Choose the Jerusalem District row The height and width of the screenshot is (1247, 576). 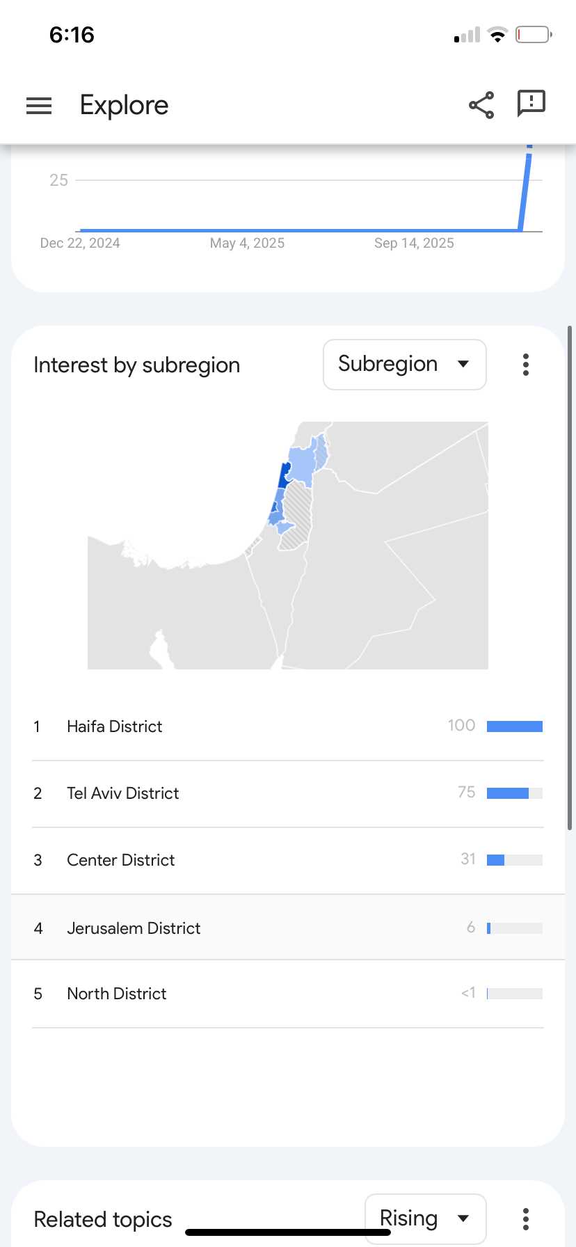tap(134, 928)
